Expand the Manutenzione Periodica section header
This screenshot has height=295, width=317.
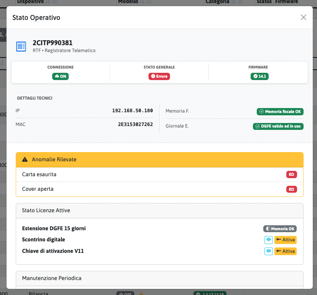coord(159,278)
